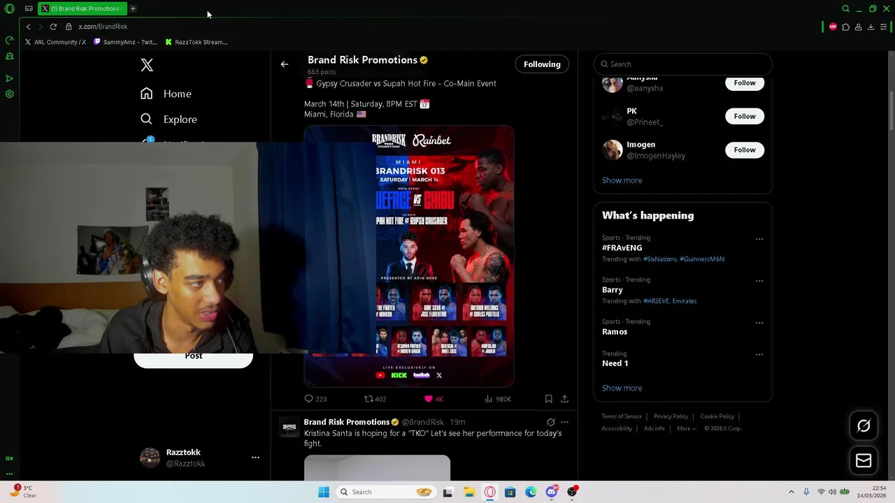Share the fight card post
Image resolution: width=895 pixels, height=503 pixels.
click(x=564, y=399)
